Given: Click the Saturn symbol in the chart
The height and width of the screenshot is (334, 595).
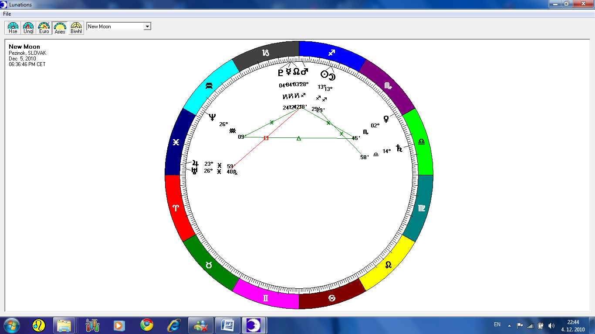Looking at the screenshot, I should (x=399, y=149).
